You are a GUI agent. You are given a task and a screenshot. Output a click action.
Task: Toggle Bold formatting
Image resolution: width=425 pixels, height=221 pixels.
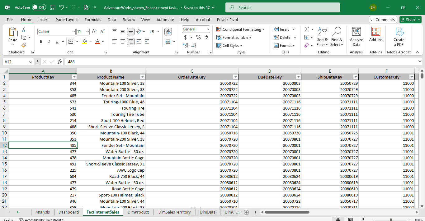coord(41,41)
